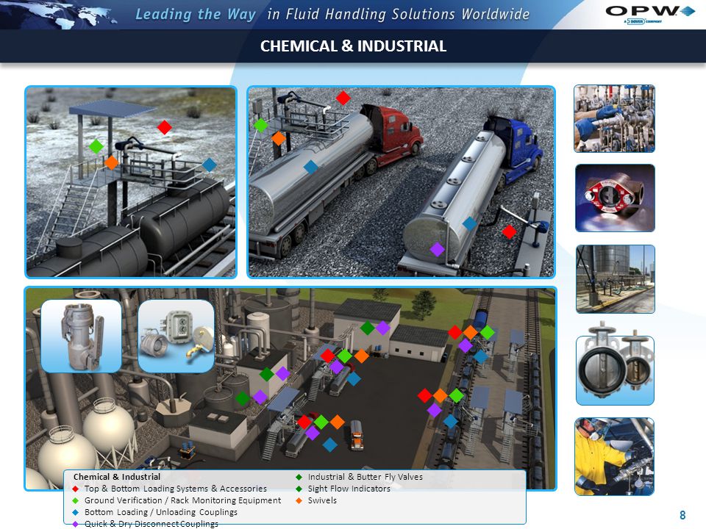Click the world map graphic in the header
Image resolution: width=706 pixels, height=529 pixels.
point(59,15)
